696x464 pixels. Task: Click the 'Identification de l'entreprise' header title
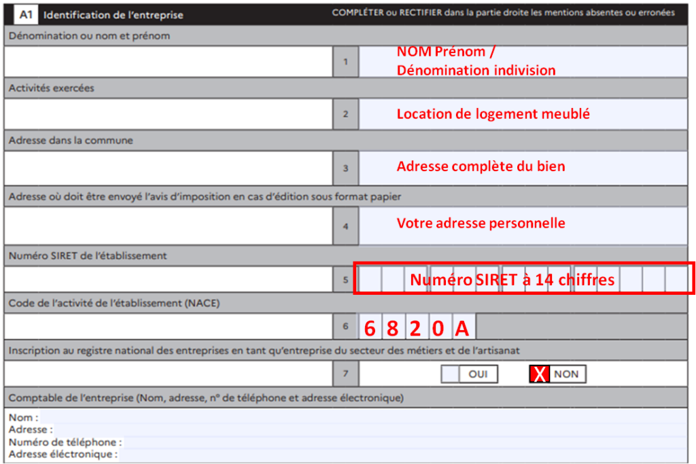(113, 14)
